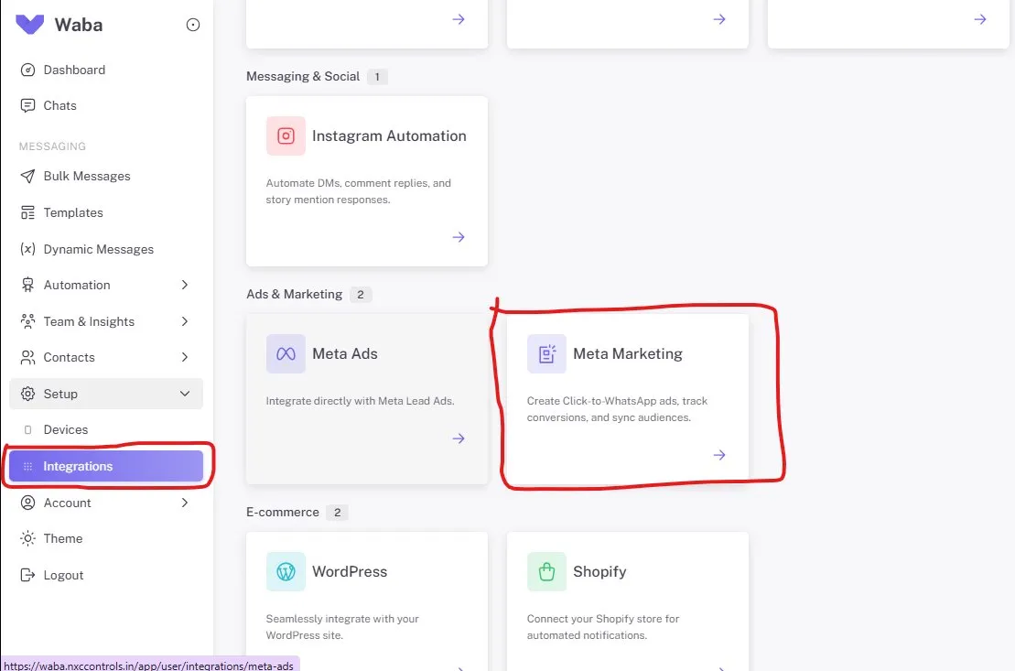Viewport: 1015px width, 671px height.
Task: Click the Theme sun icon
Action: pyautogui.click(x=27, y=539)
